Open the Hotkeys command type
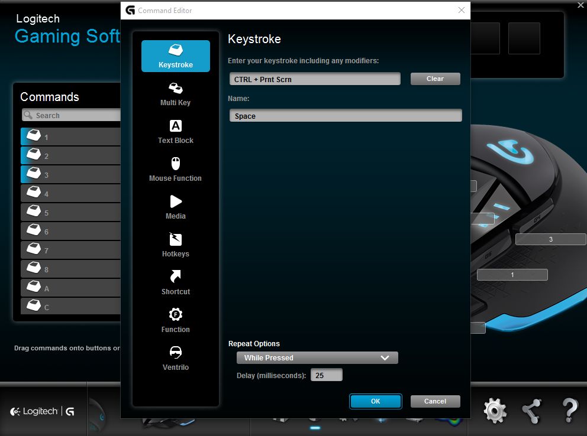Image resolution: width=587 pixels, height=436 pixels. (x=175, y=245)
